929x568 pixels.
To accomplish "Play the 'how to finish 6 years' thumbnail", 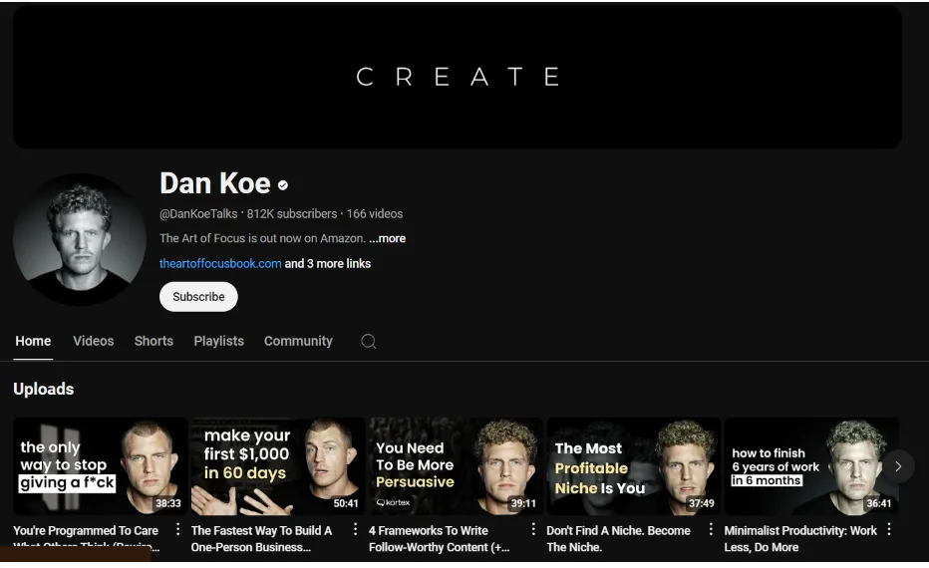I will [811, 466].
